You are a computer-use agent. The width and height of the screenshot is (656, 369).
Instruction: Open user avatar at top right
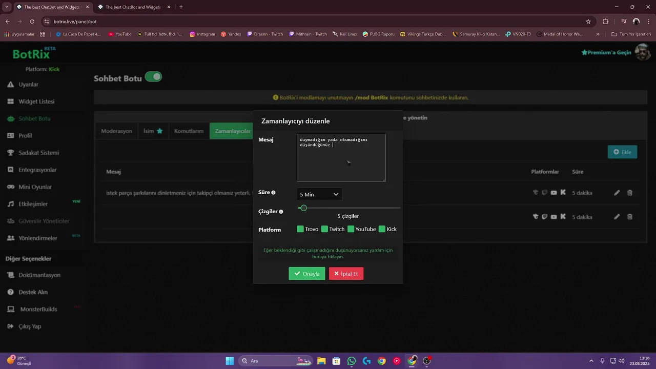(642, 52)
